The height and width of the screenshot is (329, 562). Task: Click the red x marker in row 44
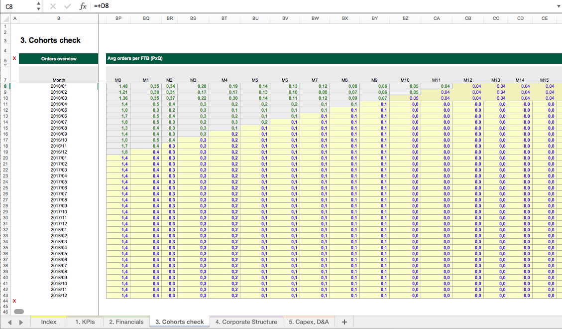(x=14, y=301)
